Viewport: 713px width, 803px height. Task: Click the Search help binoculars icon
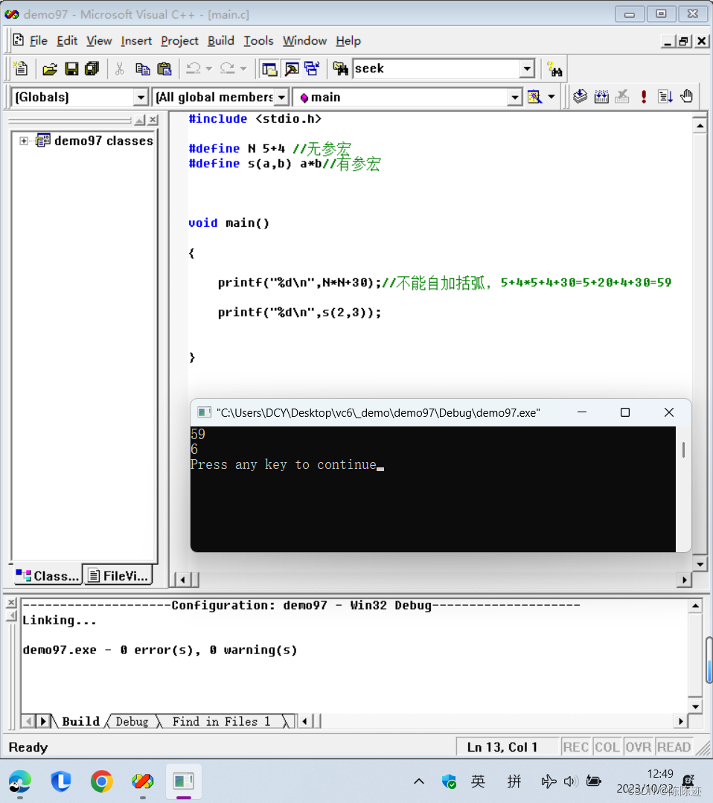click(x=554, y=68)
